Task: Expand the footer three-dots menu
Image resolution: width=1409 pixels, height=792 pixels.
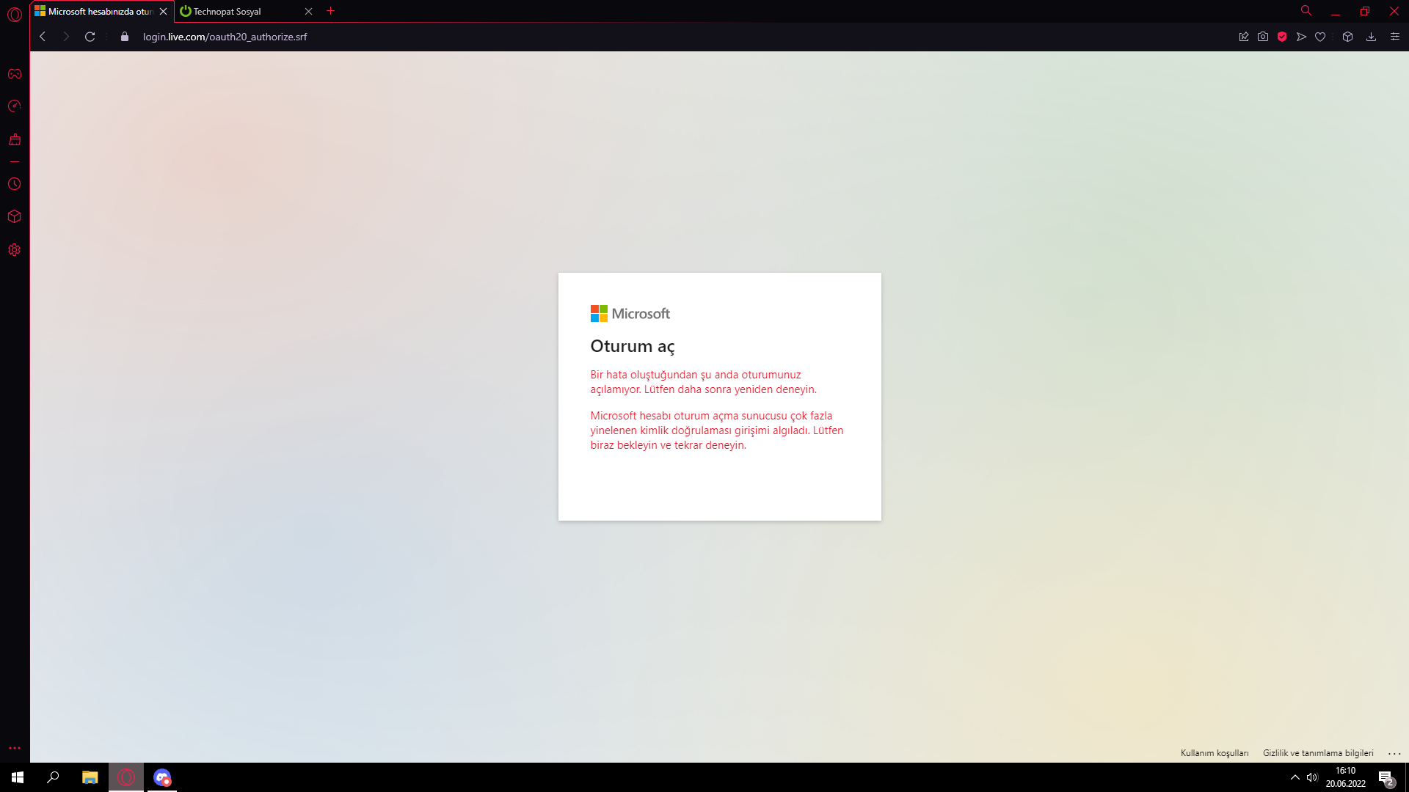Action: click(x=1394, y=753)
